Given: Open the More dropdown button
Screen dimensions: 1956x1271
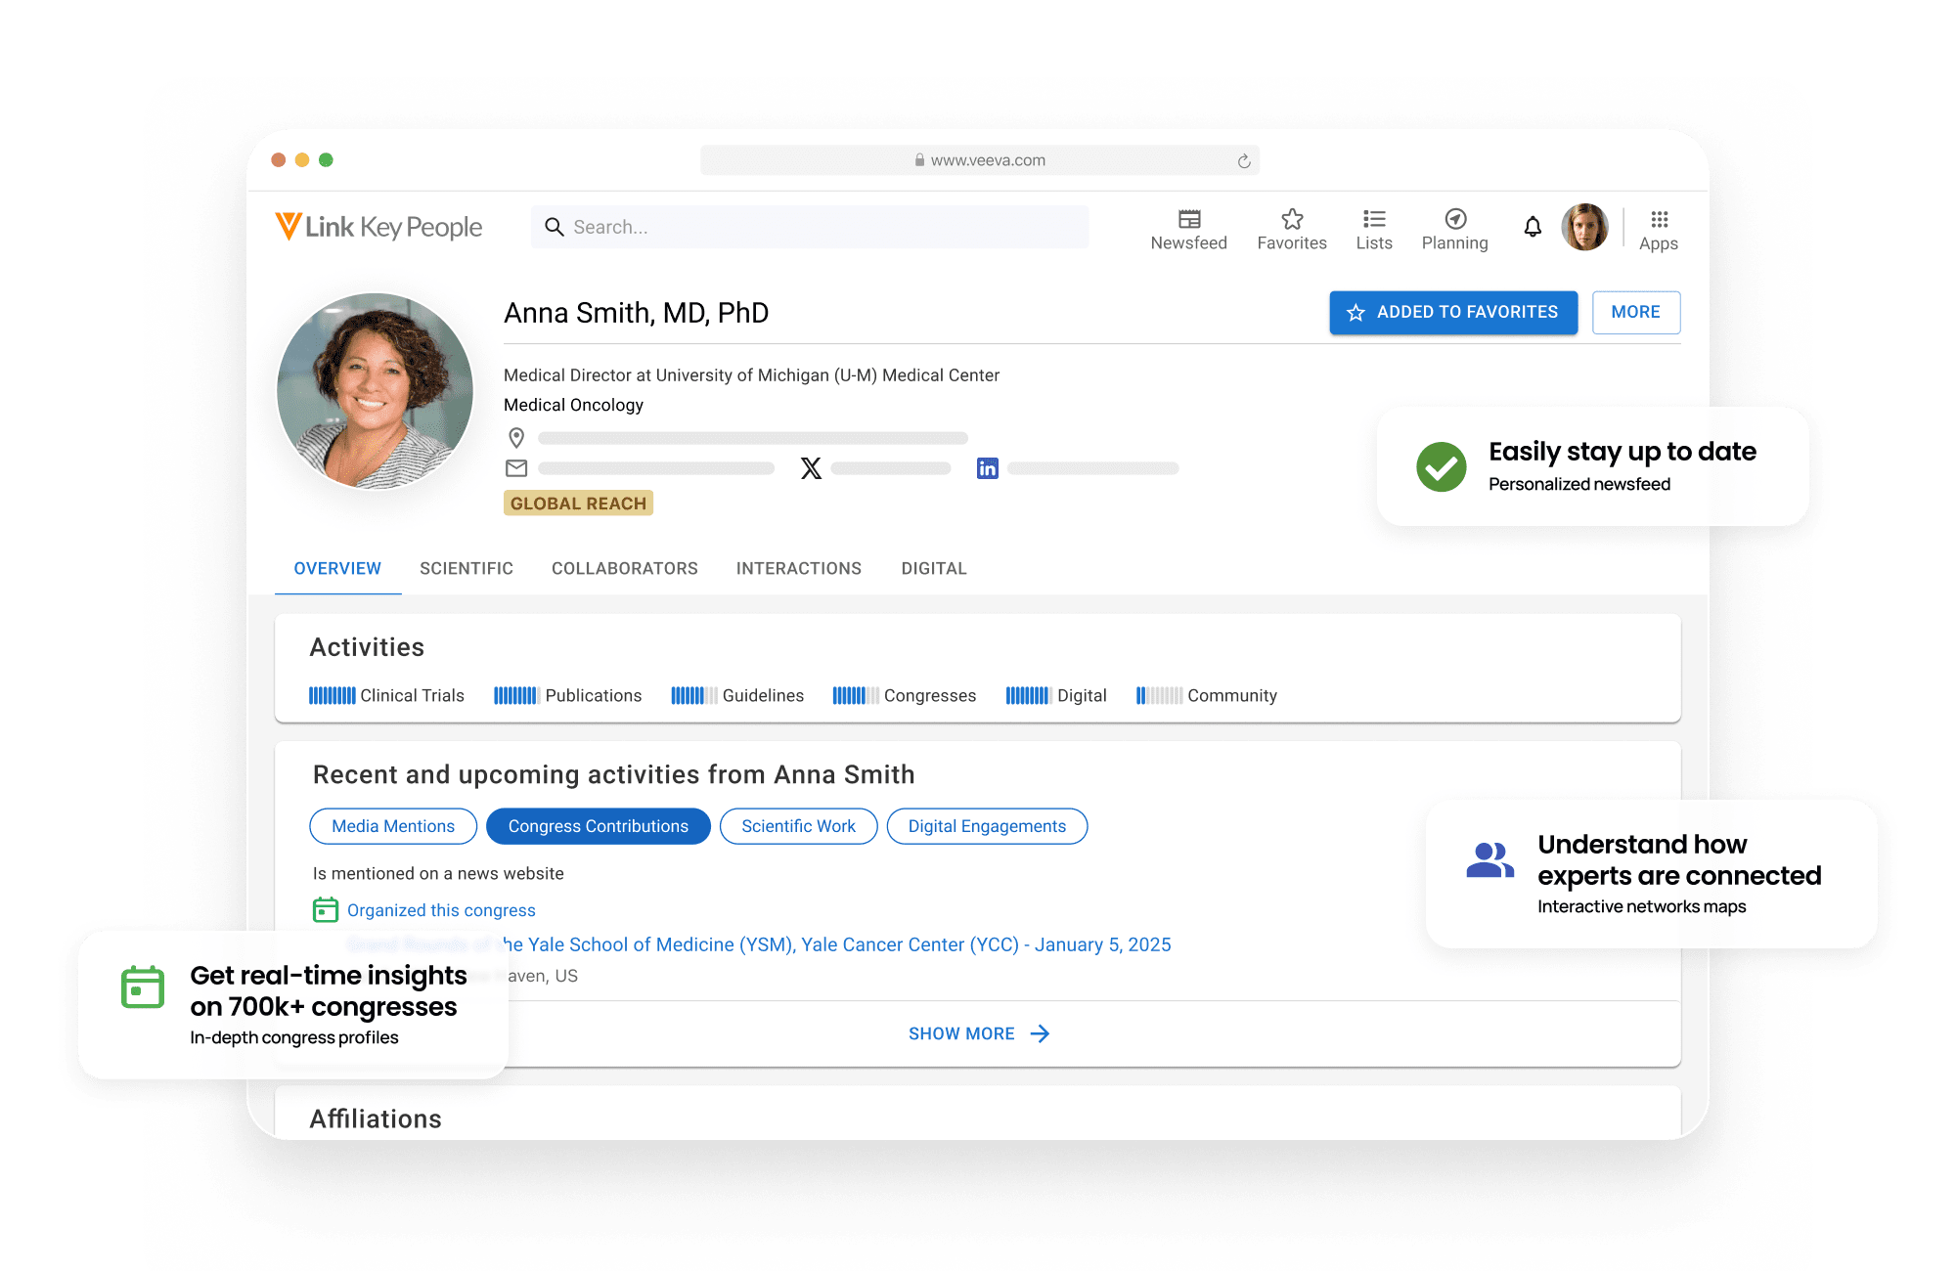Looking at the screenshot, I should pos(1635,313).
